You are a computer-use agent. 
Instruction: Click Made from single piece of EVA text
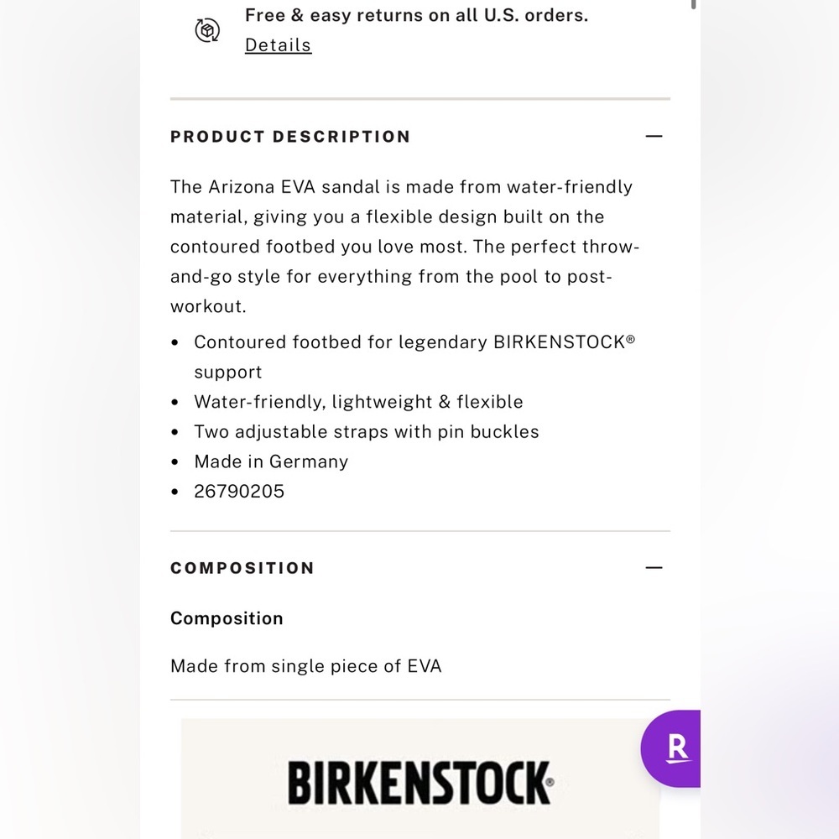click(x=305, y=666)
